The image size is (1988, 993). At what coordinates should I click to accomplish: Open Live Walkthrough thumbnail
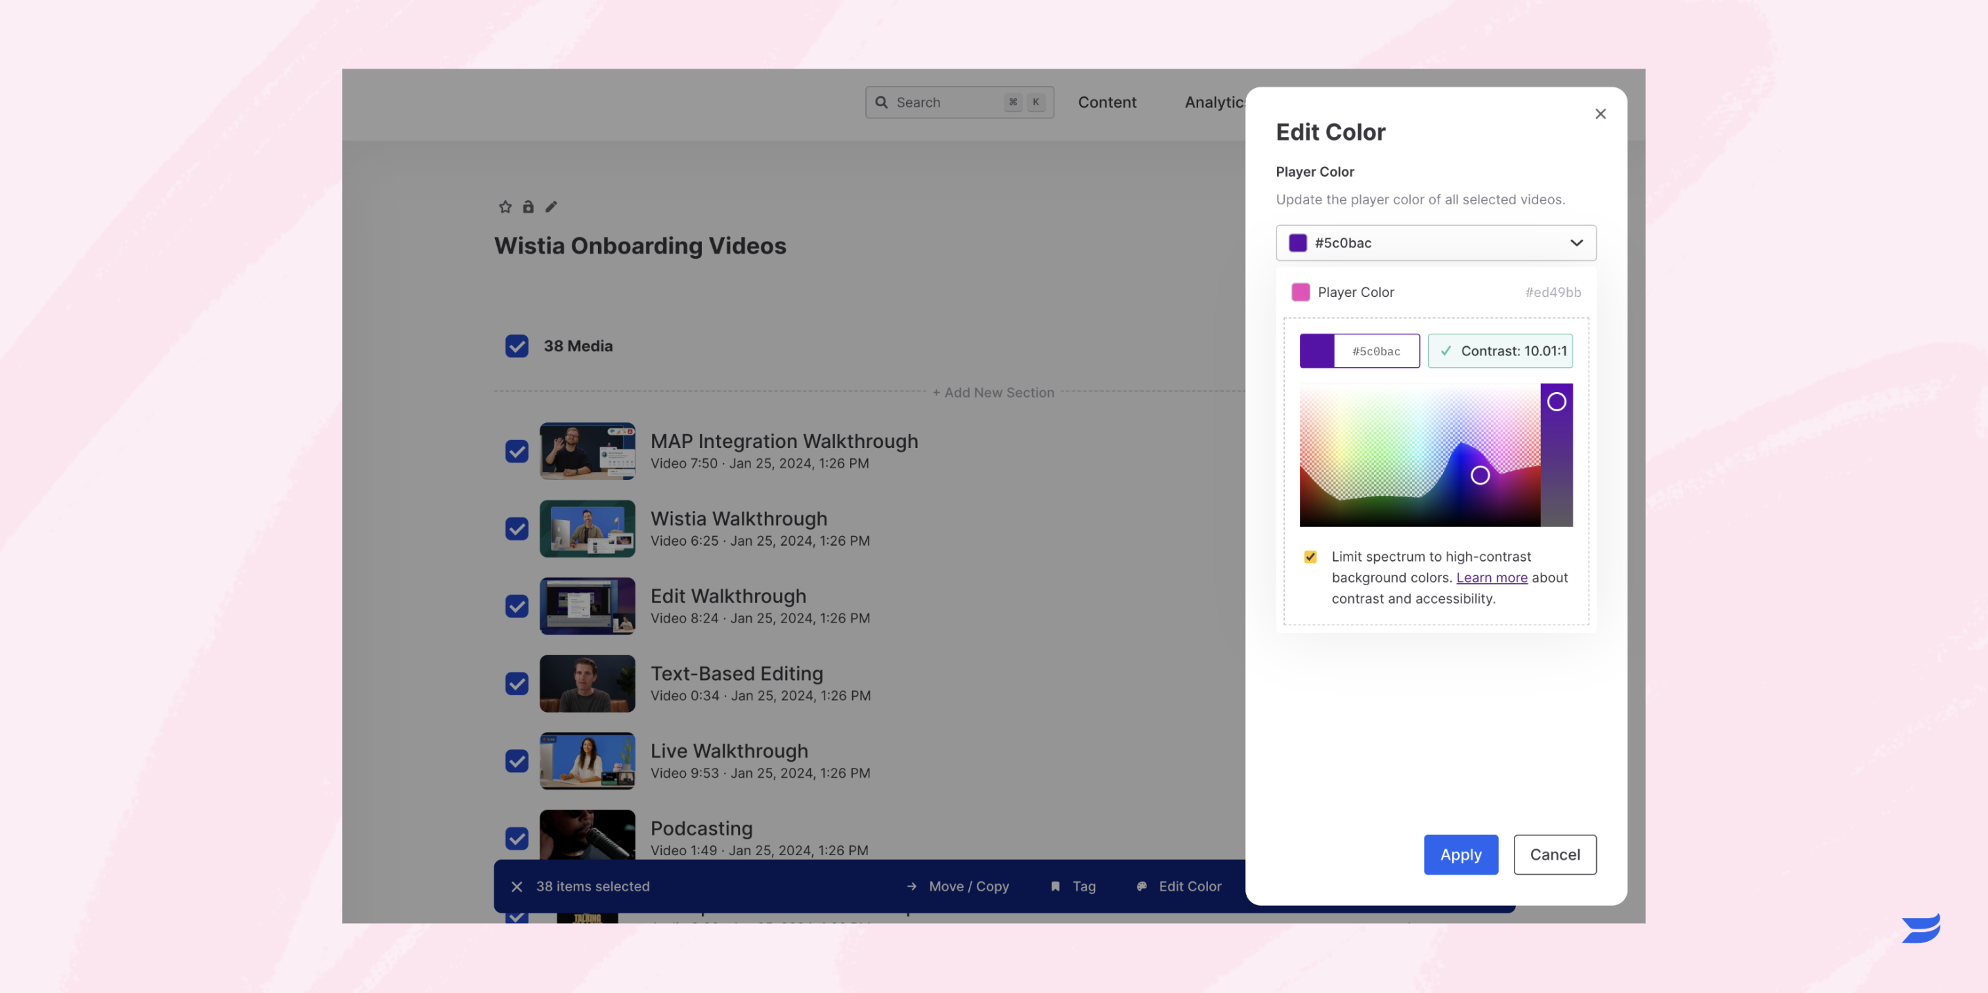coord(587,761)
